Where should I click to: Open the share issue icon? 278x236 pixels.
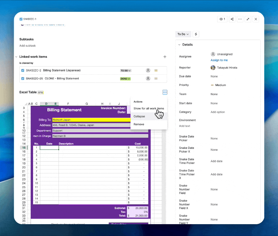click(232, 19)
